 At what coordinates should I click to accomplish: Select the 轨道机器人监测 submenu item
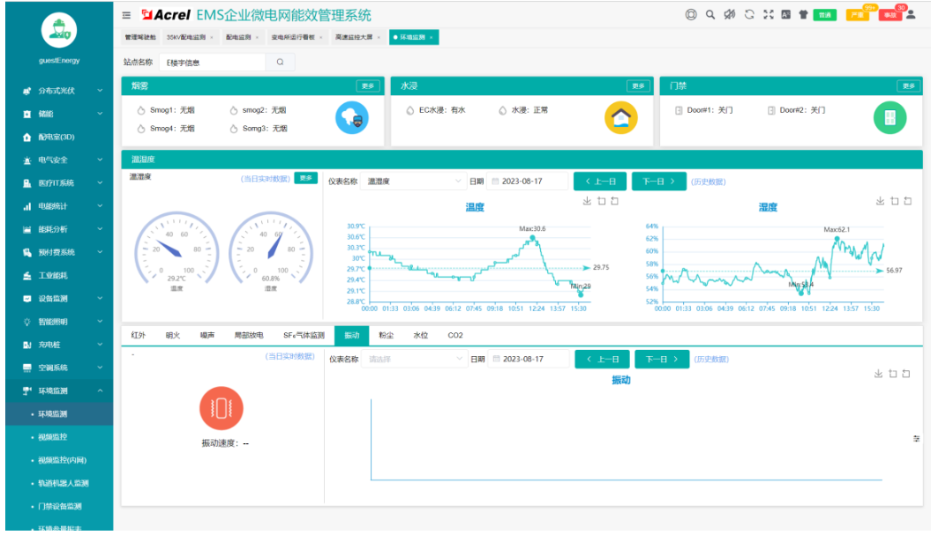point(59,483)
